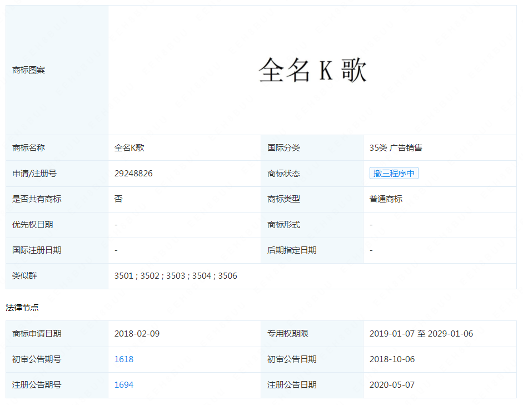523x405 pixels.
Task: Click the 否 value for shared trademark
Action: point(118,199)
